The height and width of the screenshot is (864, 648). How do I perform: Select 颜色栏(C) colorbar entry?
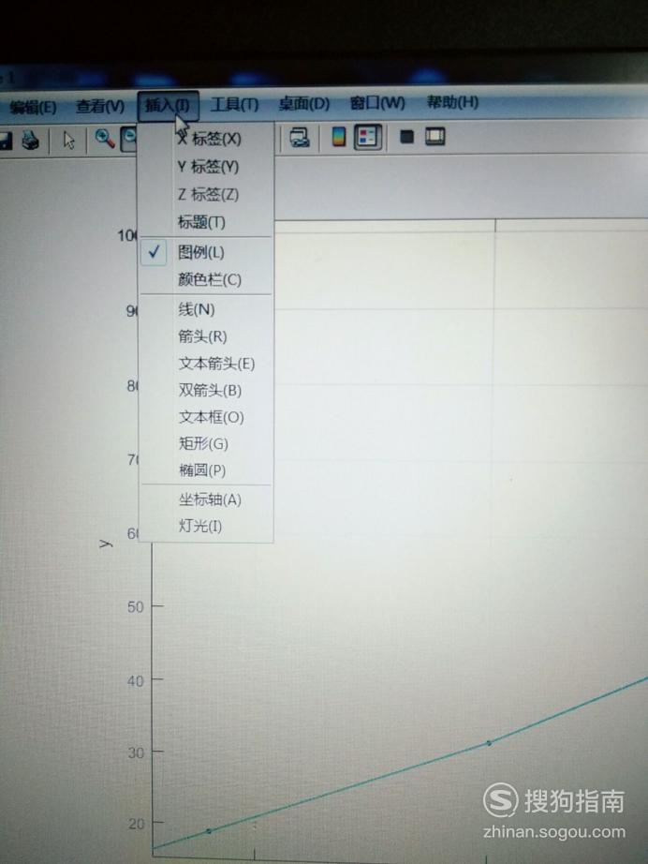point(205,280)
